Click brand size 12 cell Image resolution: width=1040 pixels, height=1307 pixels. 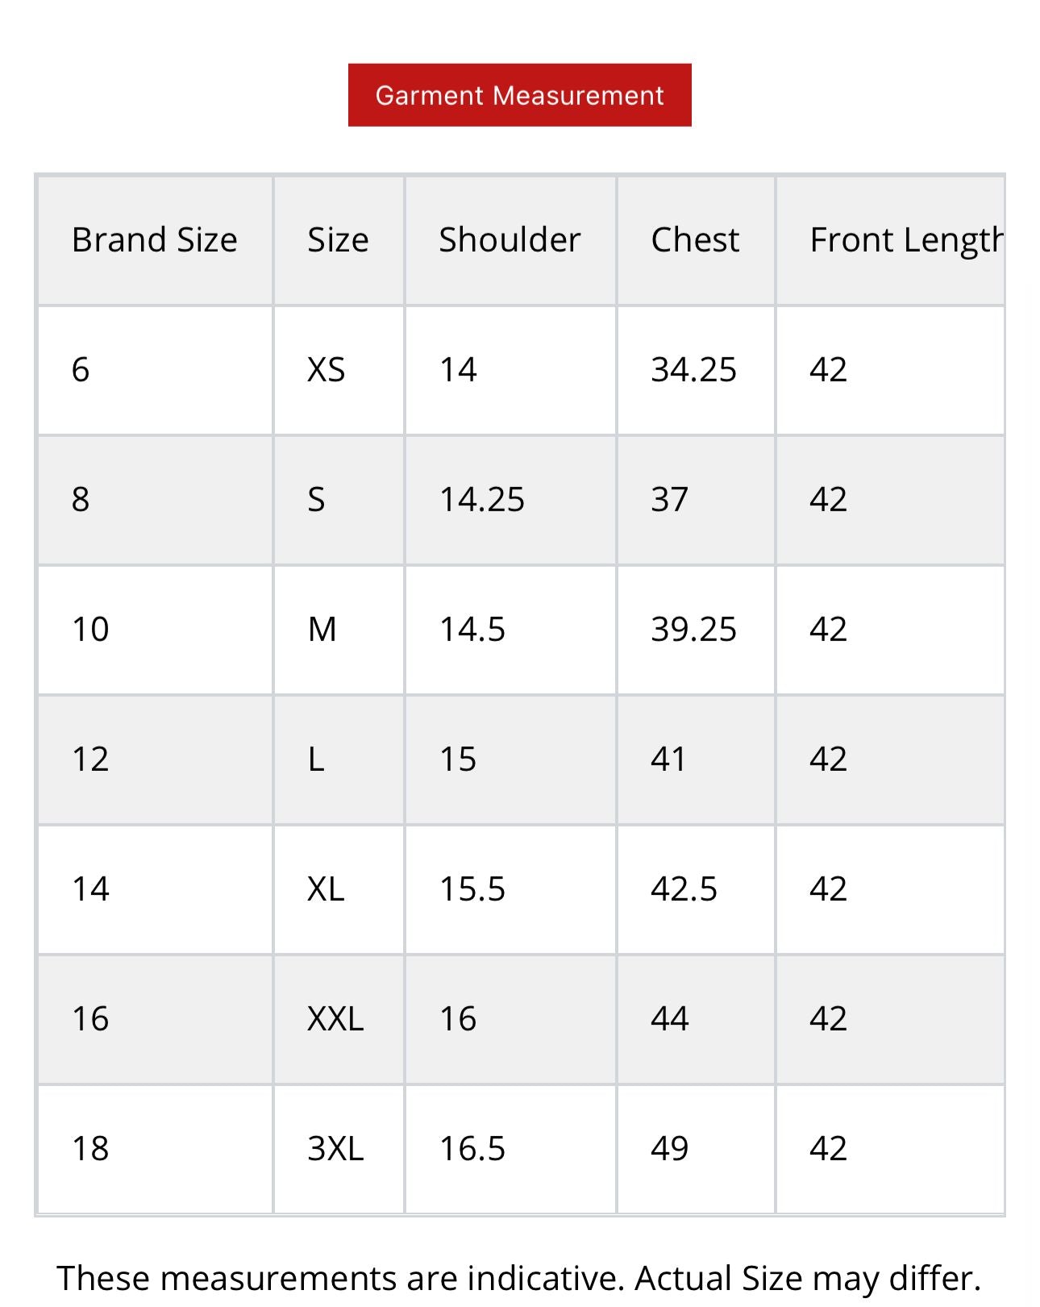[x=90, y=760]
